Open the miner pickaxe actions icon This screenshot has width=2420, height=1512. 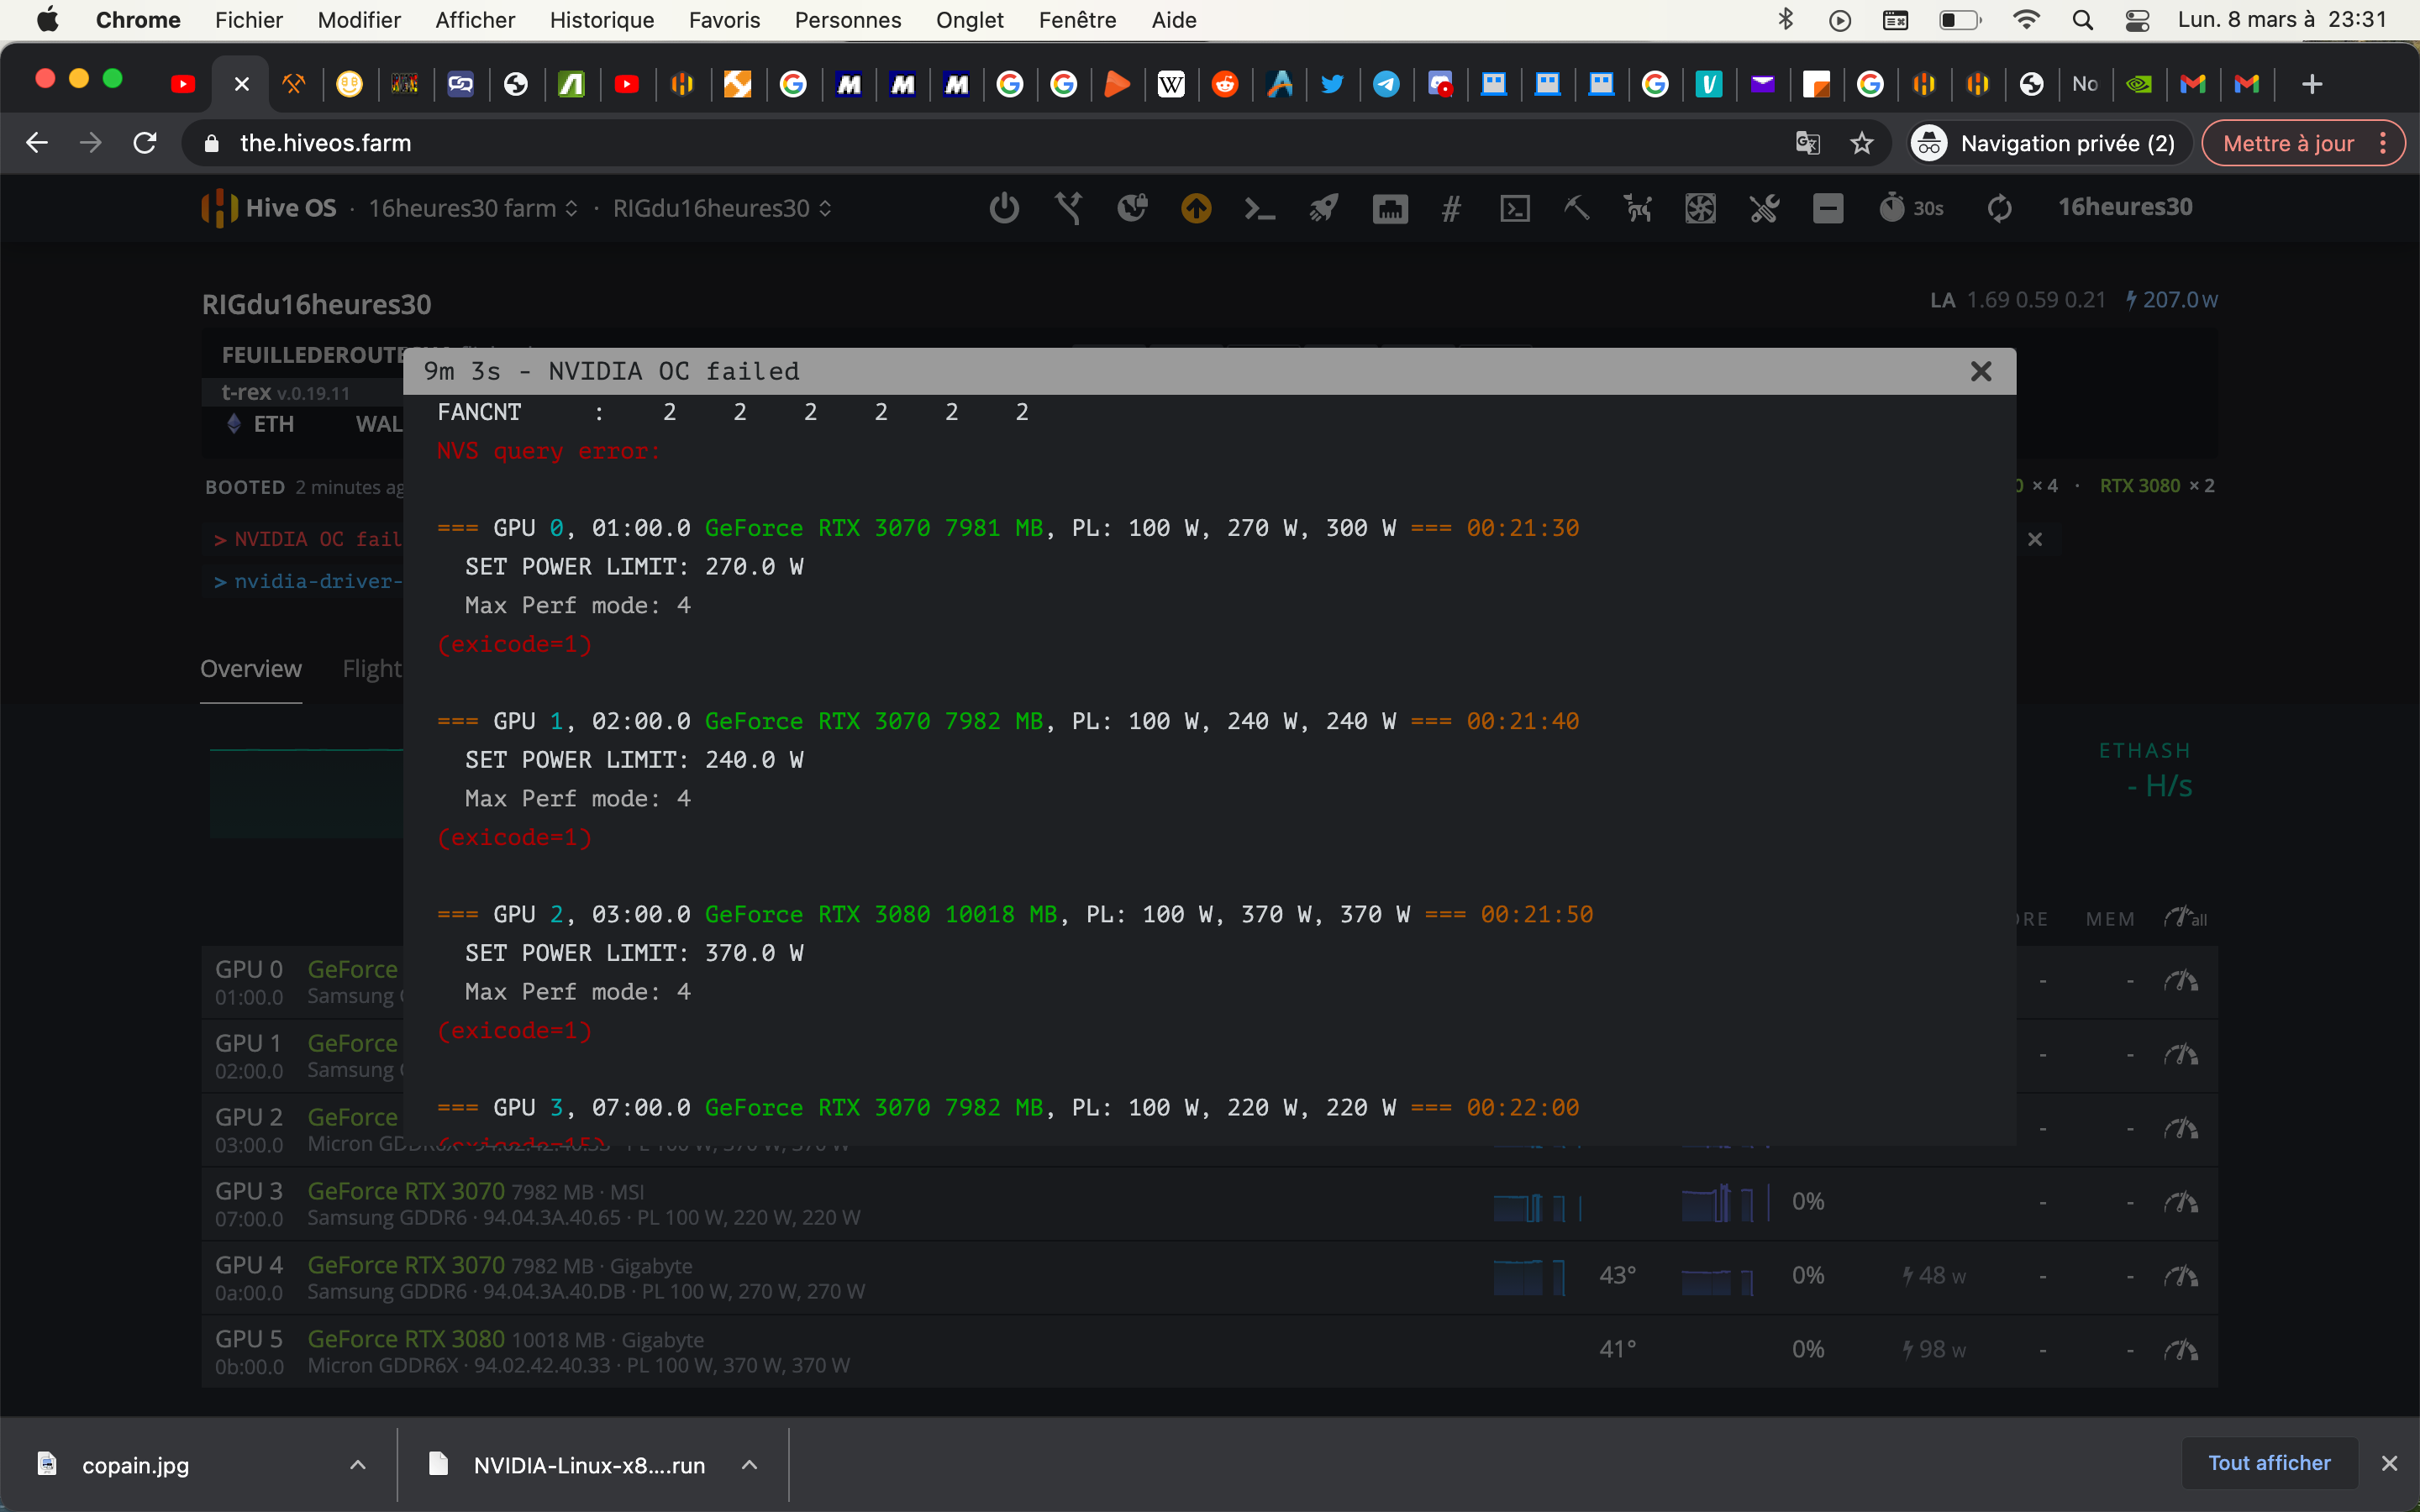pos(1577,208)
